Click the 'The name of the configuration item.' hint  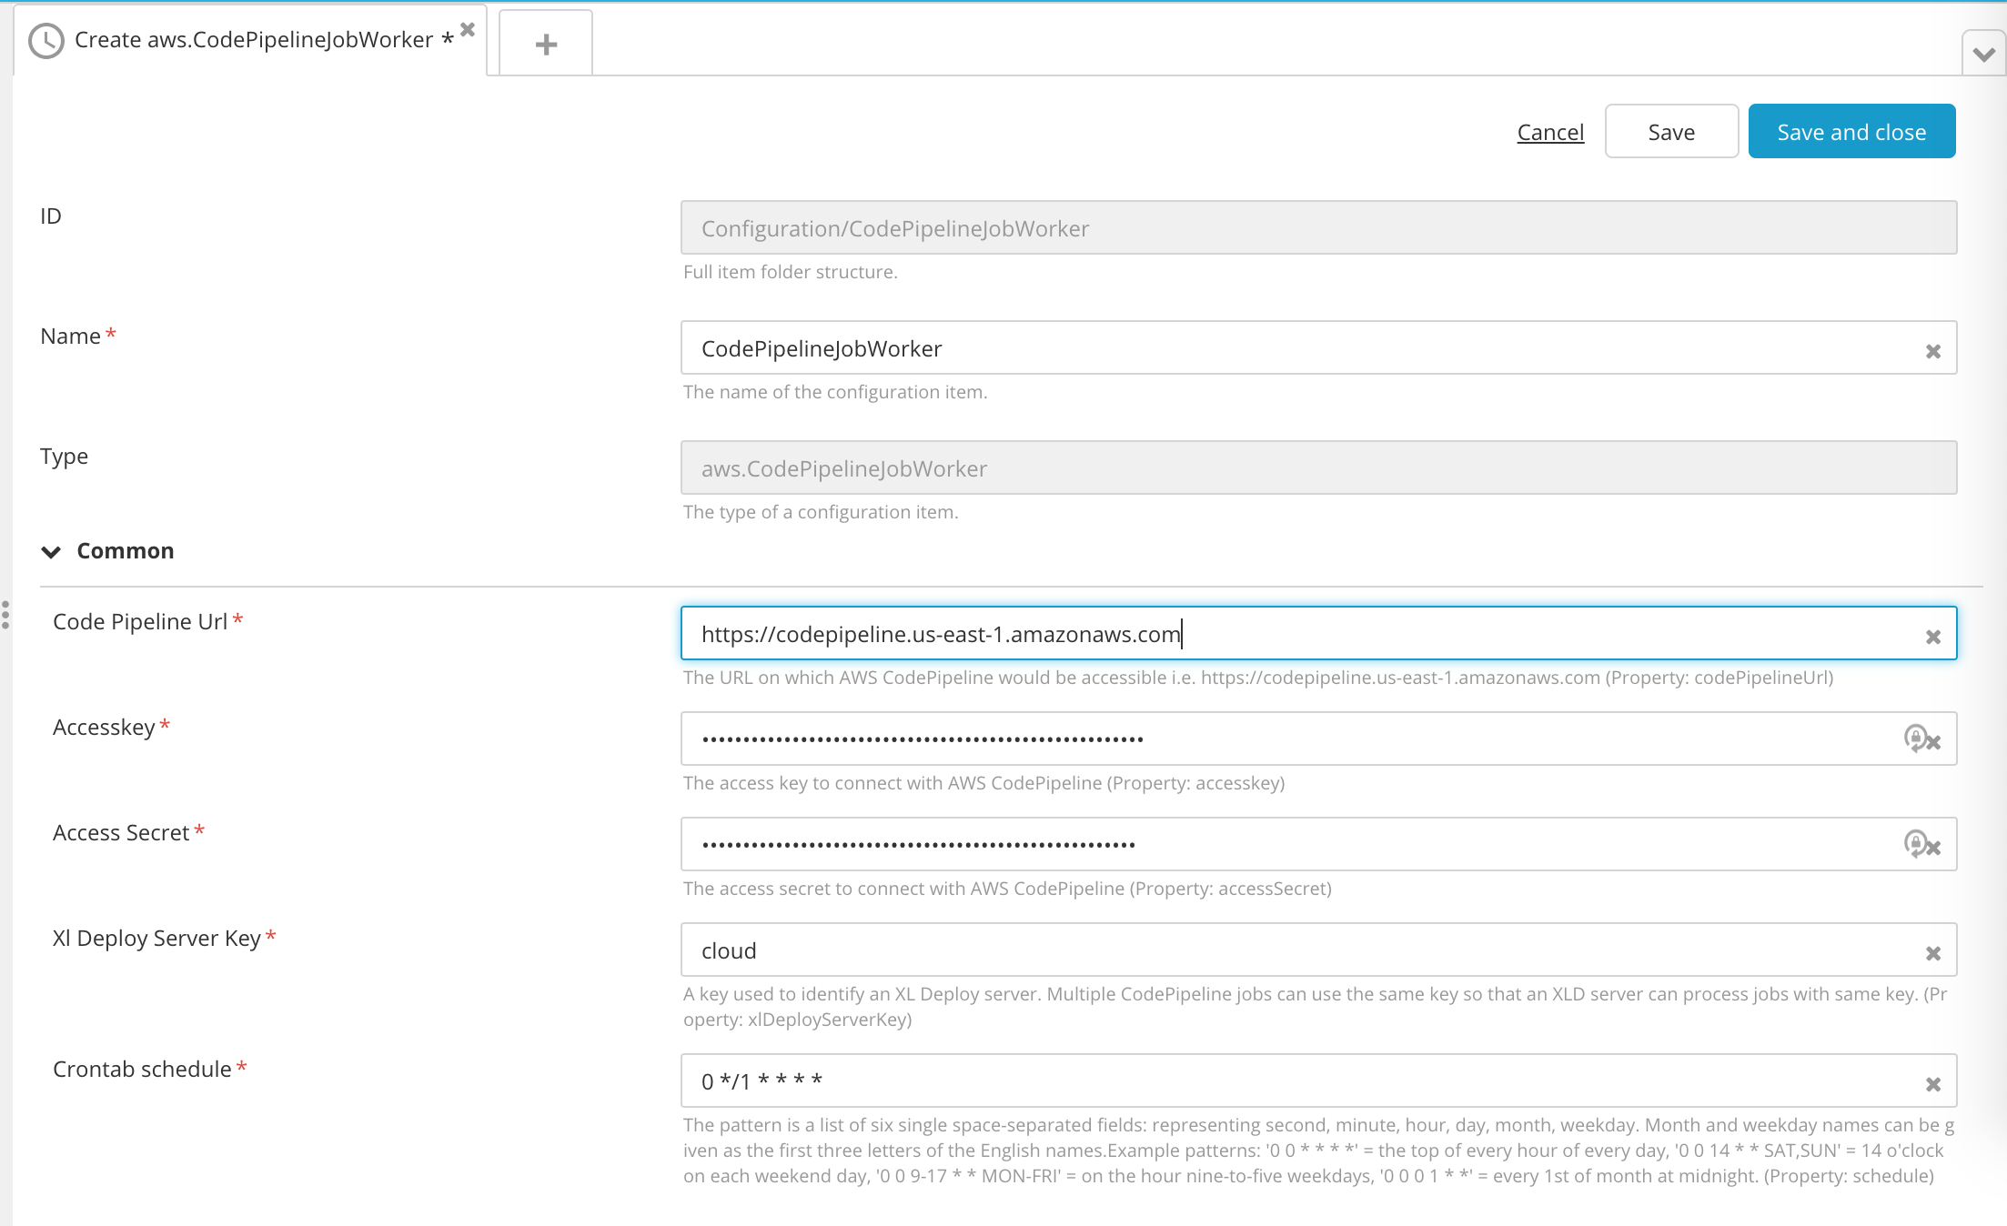click(835, 392)
